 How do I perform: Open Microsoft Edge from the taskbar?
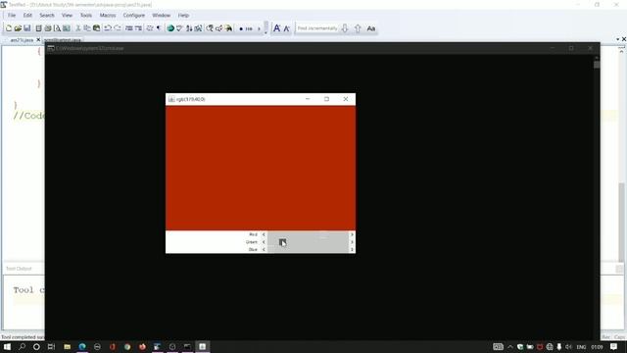(x=82, y=346)
